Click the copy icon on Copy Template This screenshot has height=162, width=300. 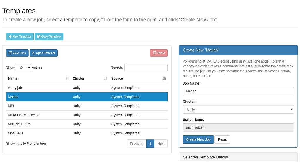[x=39, y=36]
